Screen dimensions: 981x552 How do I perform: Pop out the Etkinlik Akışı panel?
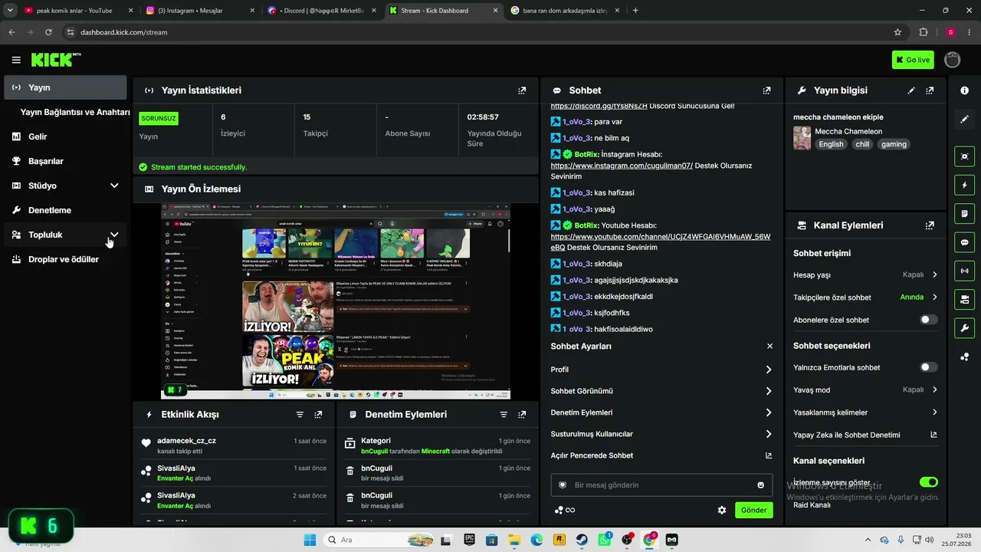coord(318,415)
